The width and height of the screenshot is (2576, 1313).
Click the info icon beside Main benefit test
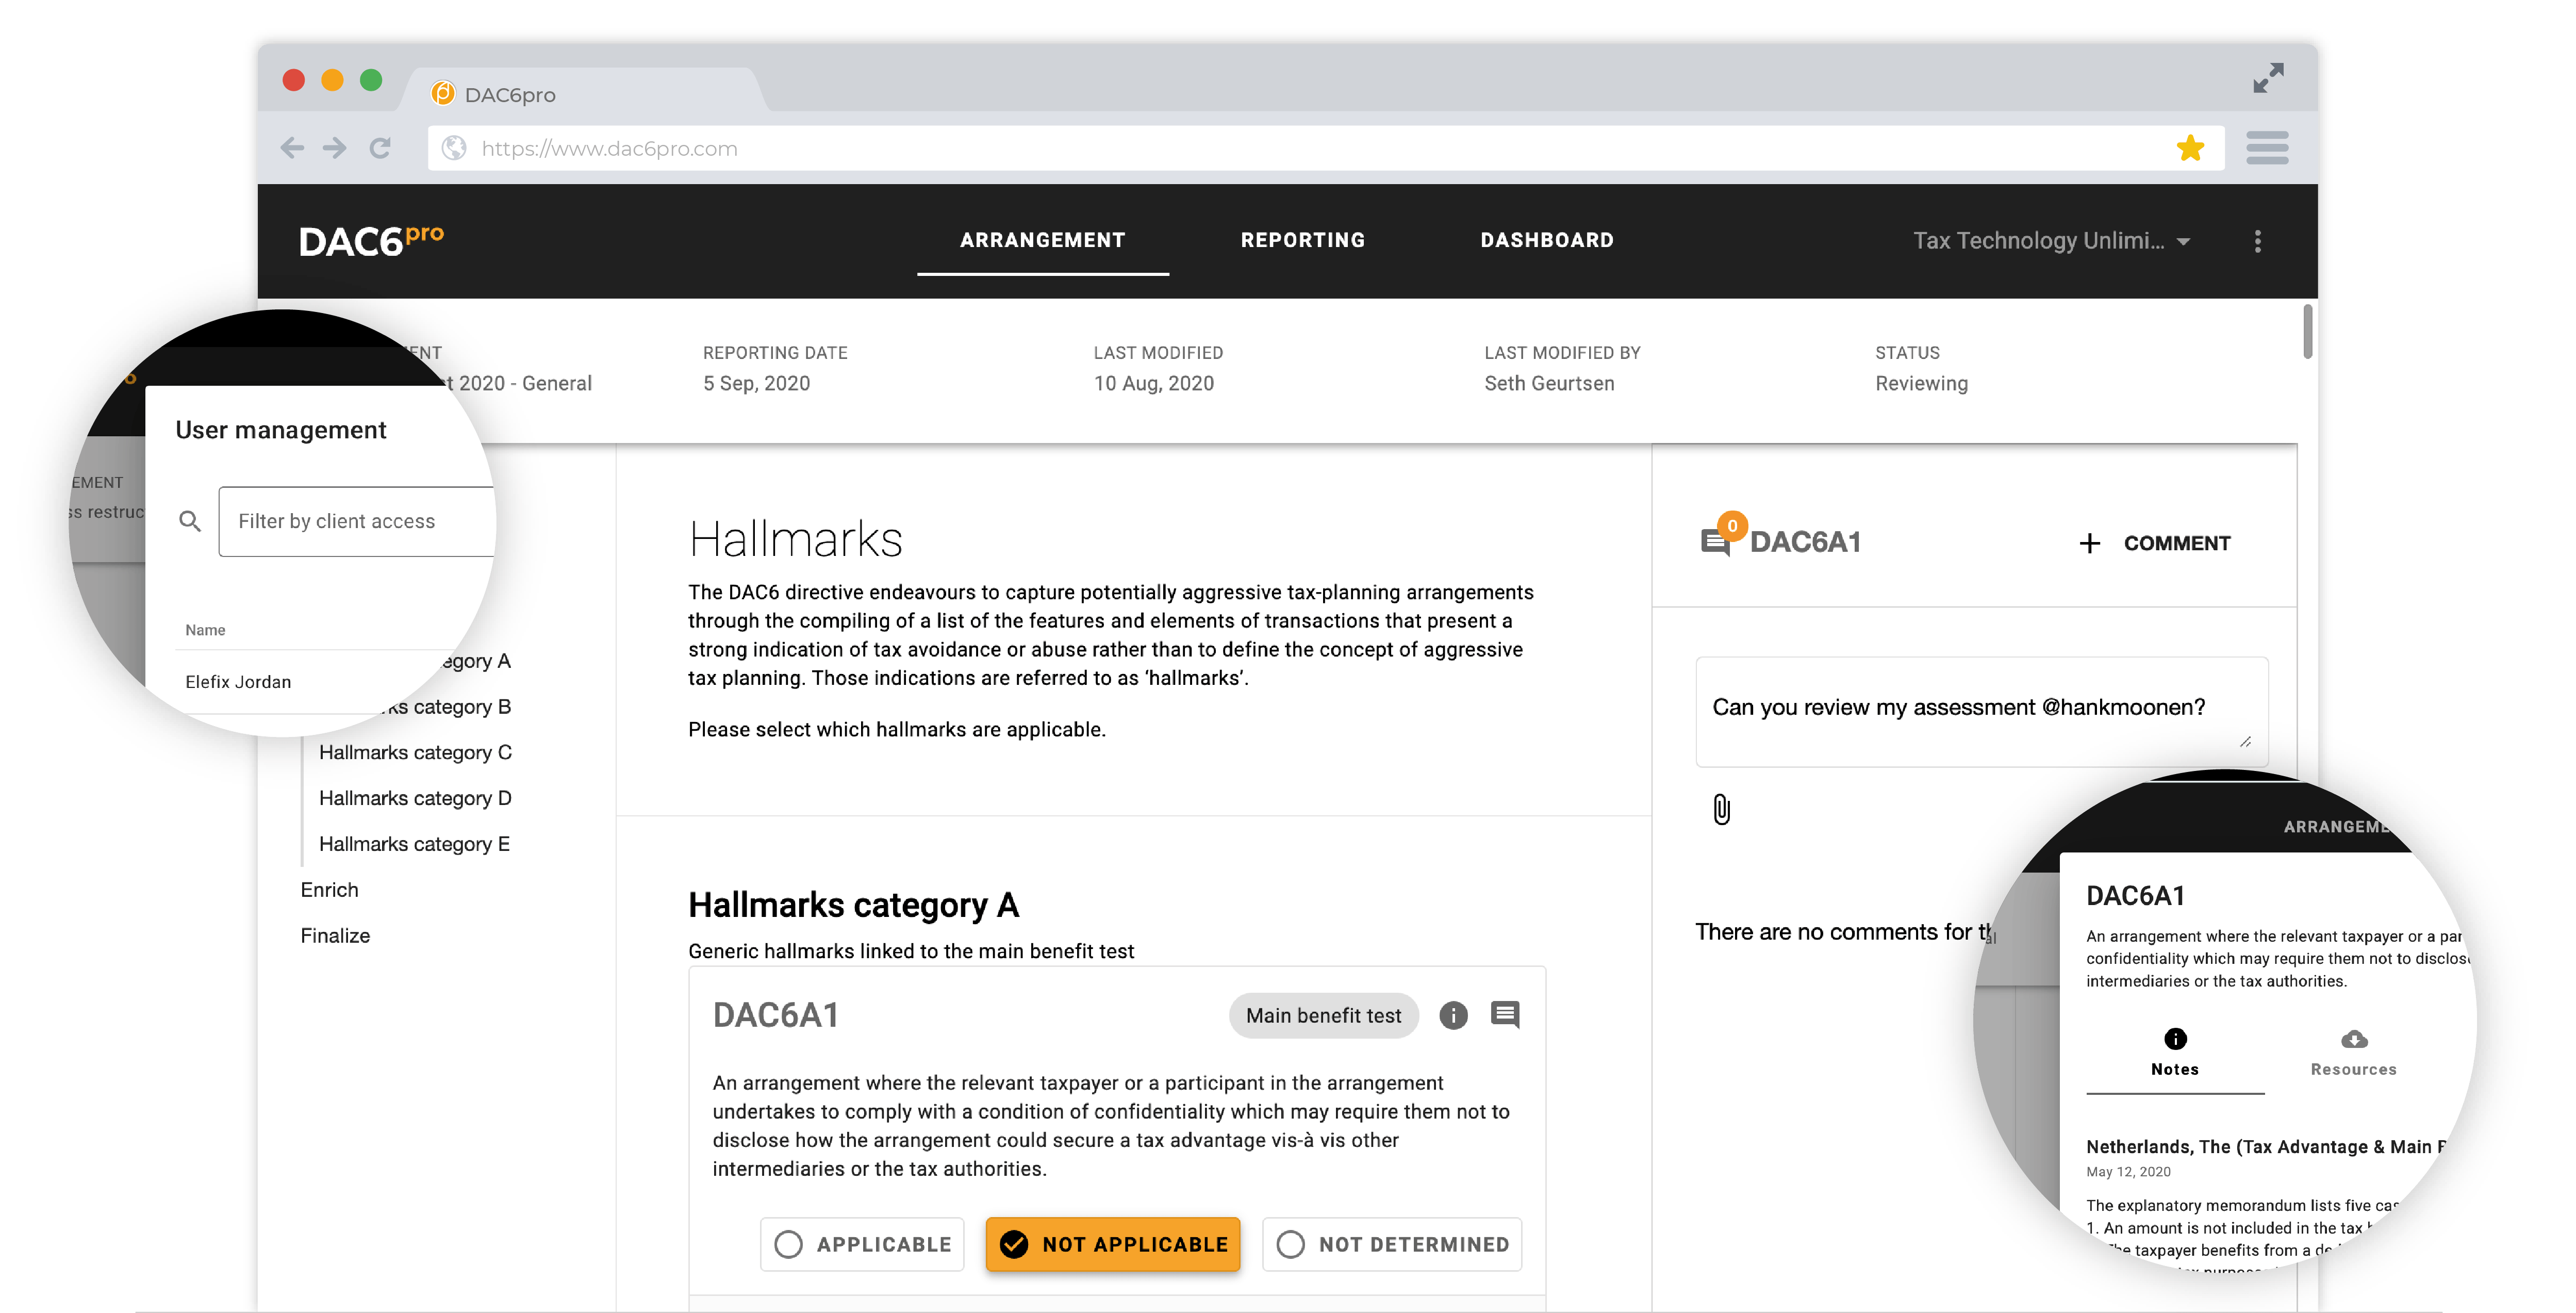click(1453, 1015)
